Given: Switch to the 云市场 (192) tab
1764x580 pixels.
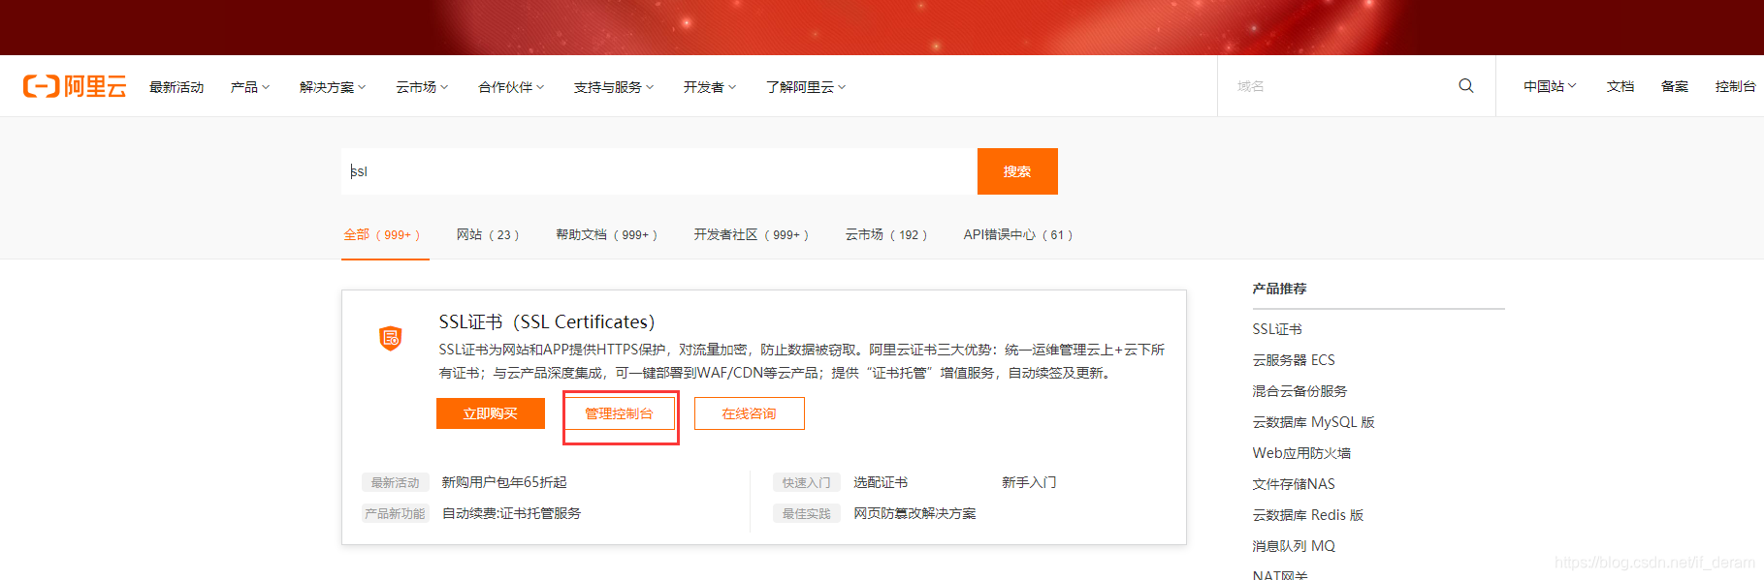Looking at the screenshot, I should coord(886,234).
